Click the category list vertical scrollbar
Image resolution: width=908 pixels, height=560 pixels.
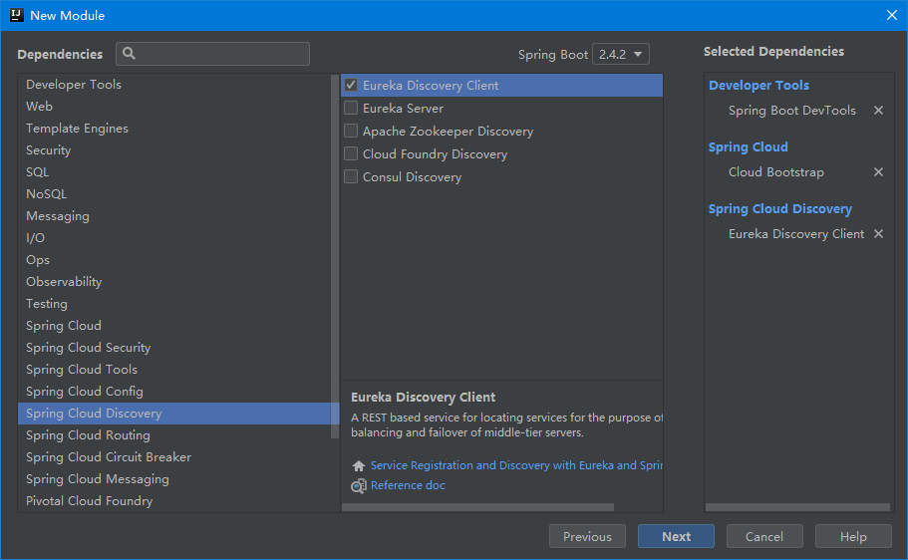point(335,256)
